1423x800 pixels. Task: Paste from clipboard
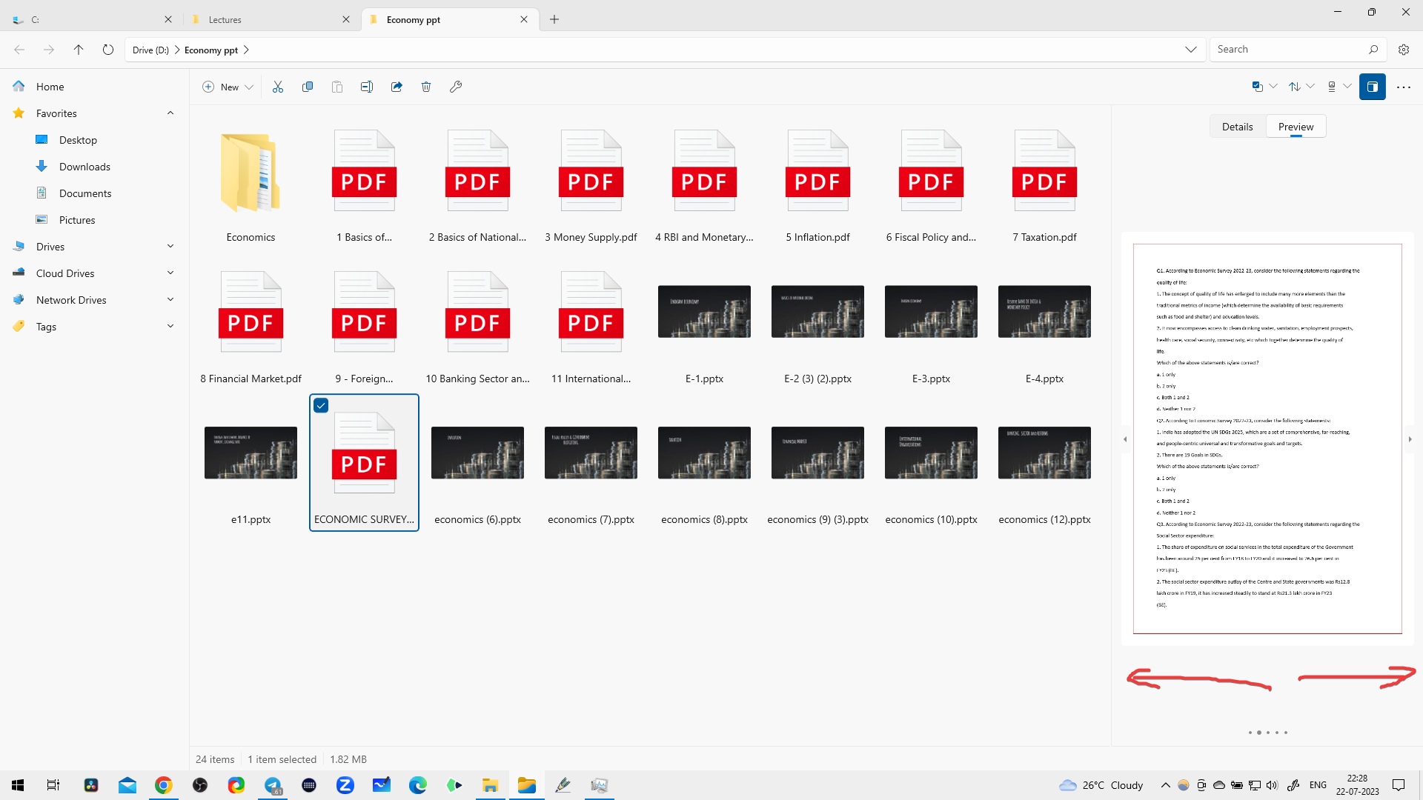click(x=337, y=87)
